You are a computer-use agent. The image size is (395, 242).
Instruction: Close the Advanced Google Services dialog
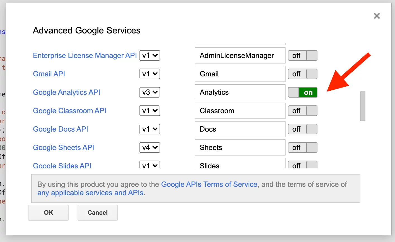tap(377, 16)
